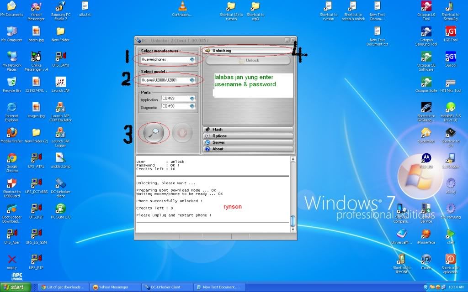Viewport: 468px width, 292px height.
Task: Click the red hand stop button
Action: 182,133
